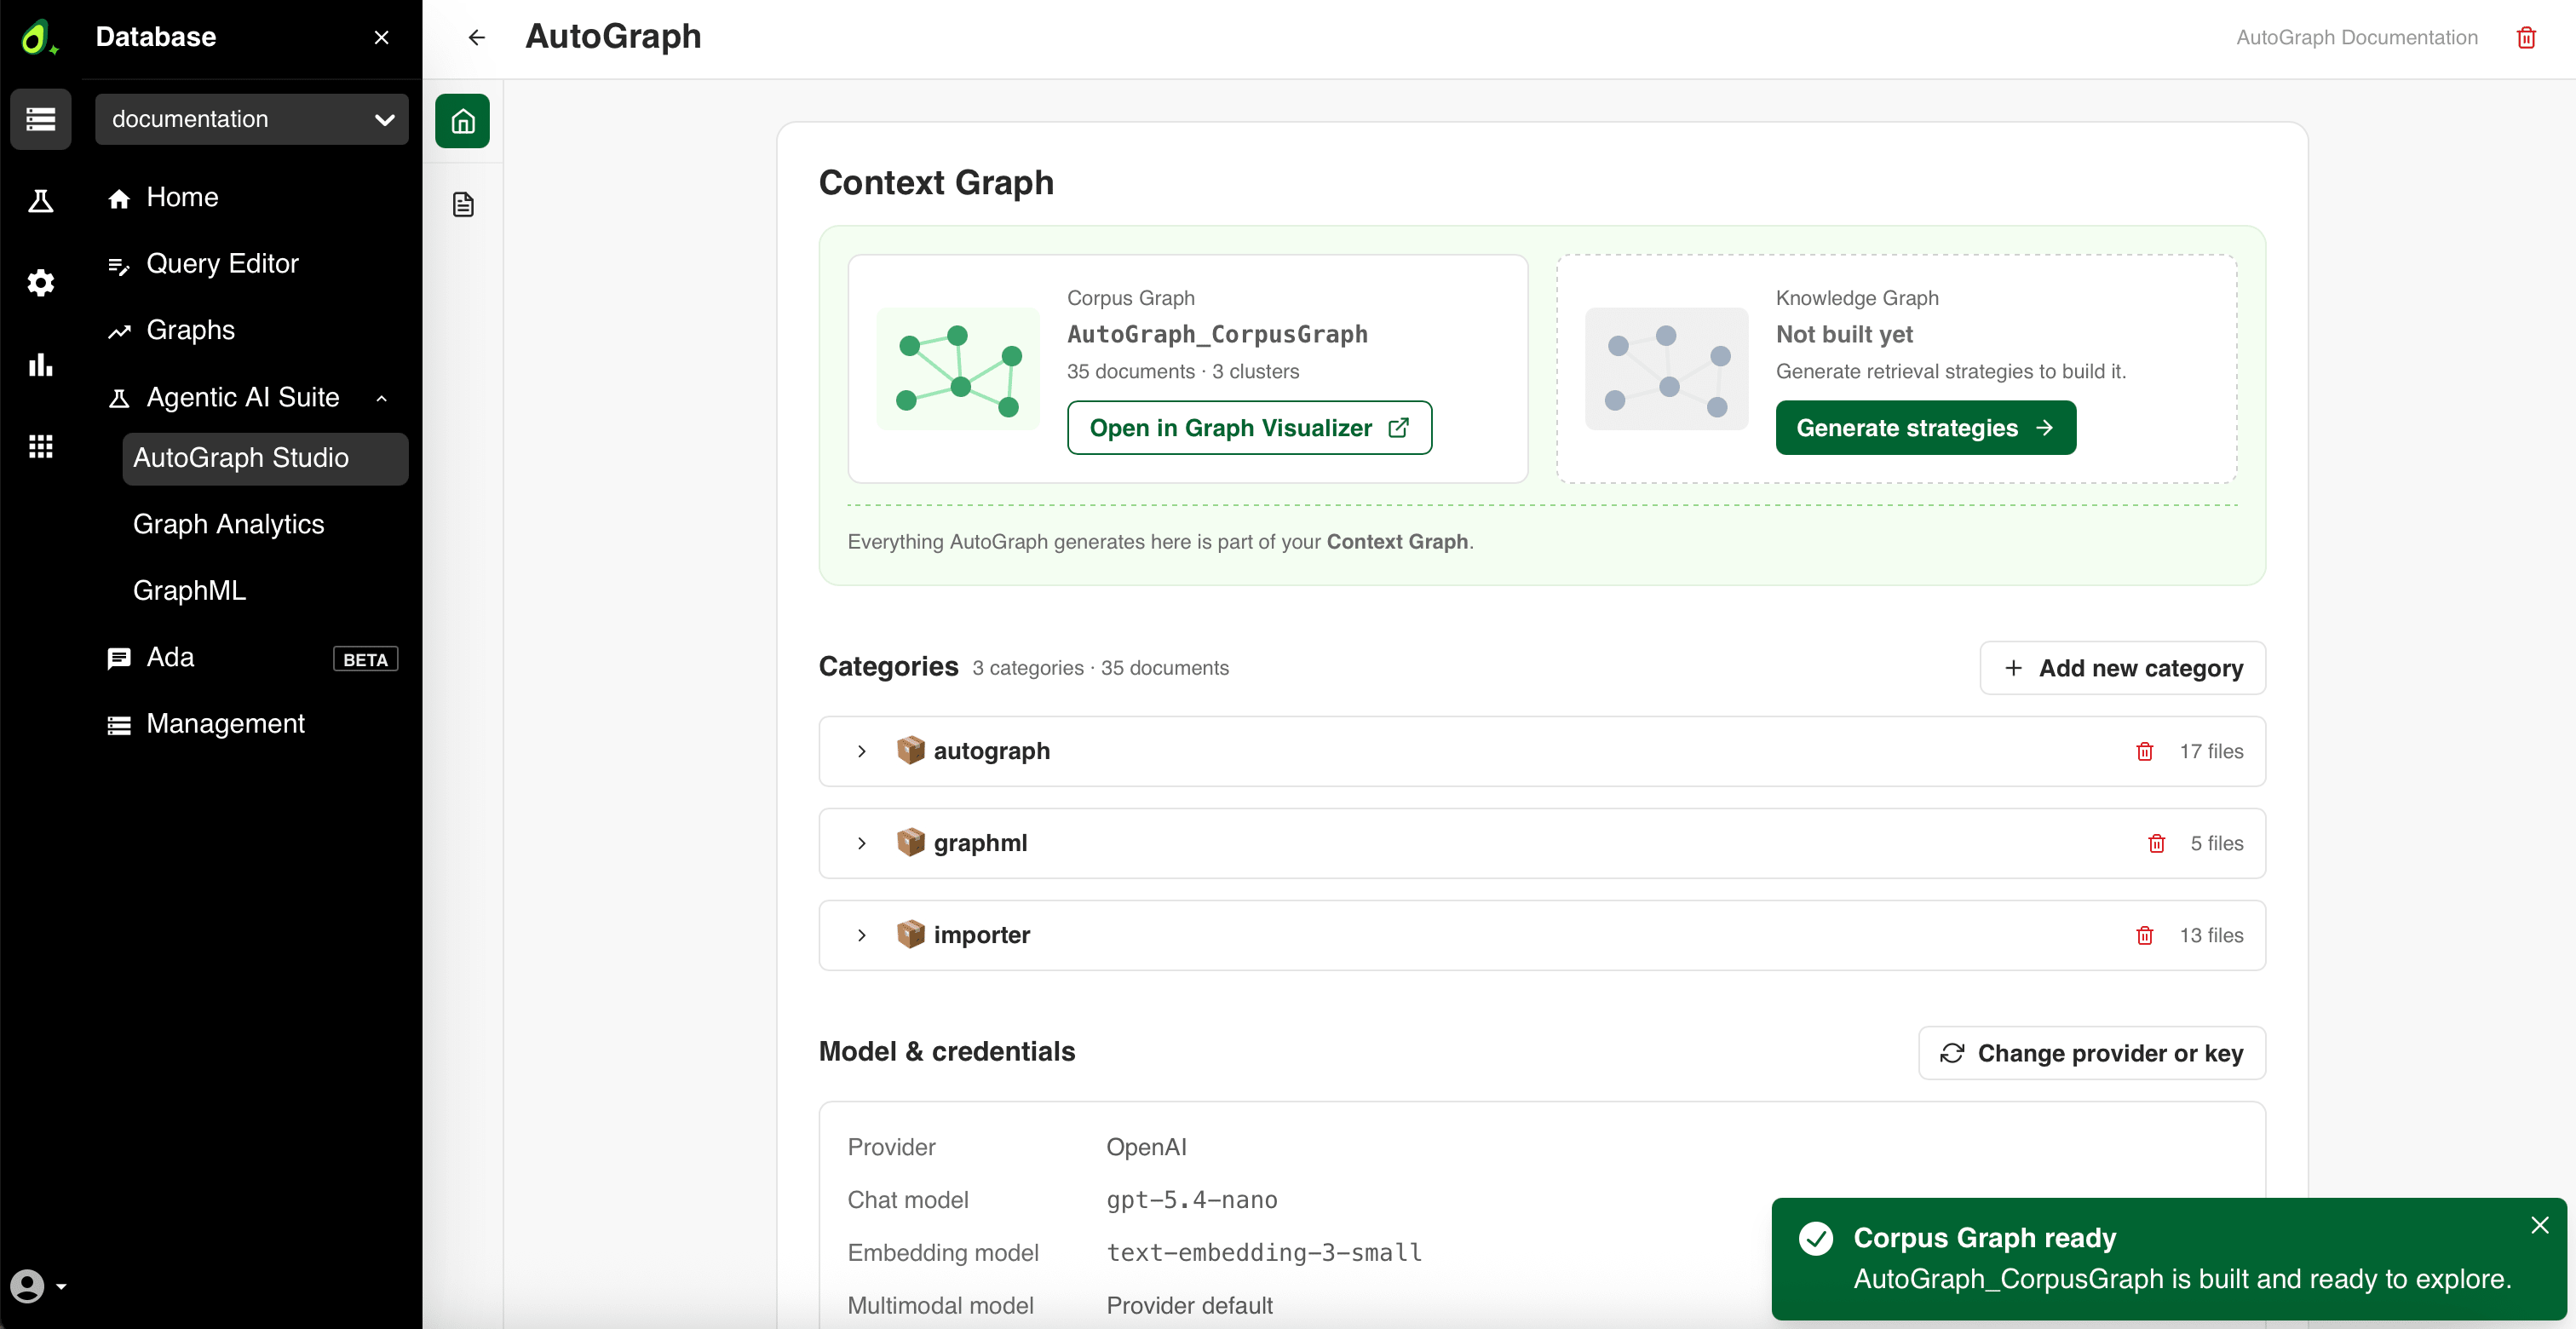2576x1329 pixels.
Task: Delete the importer category
Action: coord(2144,935)
